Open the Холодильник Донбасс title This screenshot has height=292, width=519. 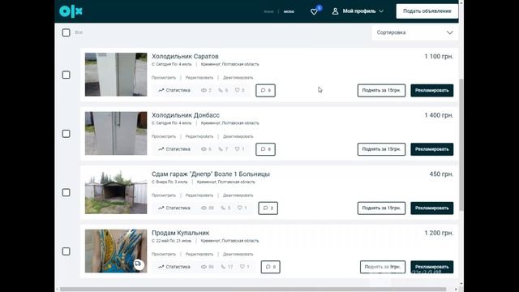[x=186, y=115]
